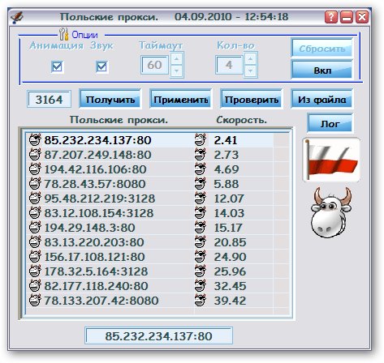Click cow icon beside 156.17.108.121:80
Viewport: 384px width, 363px height.
click(35, 257)
